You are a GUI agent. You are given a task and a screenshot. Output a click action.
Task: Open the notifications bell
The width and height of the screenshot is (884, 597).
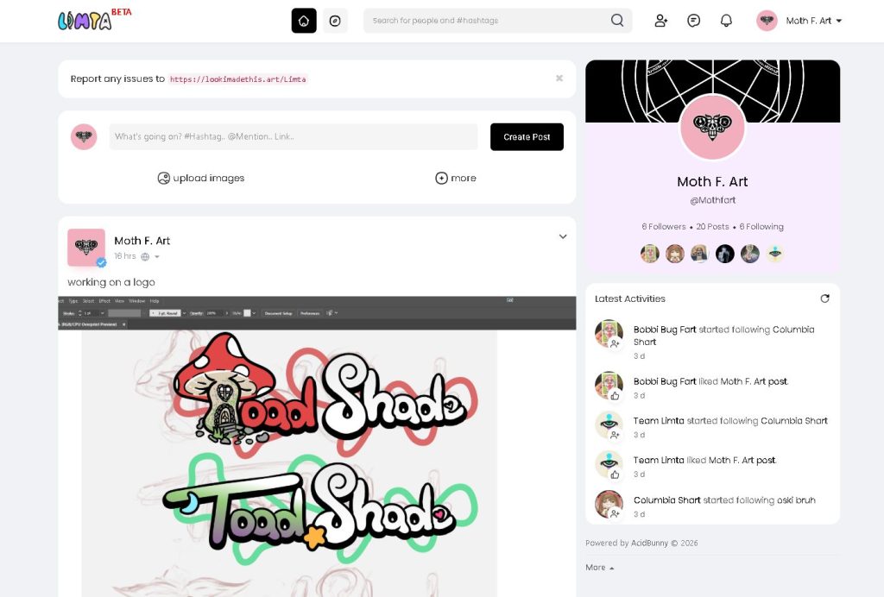pyautogui.click(x=726, y=21)
